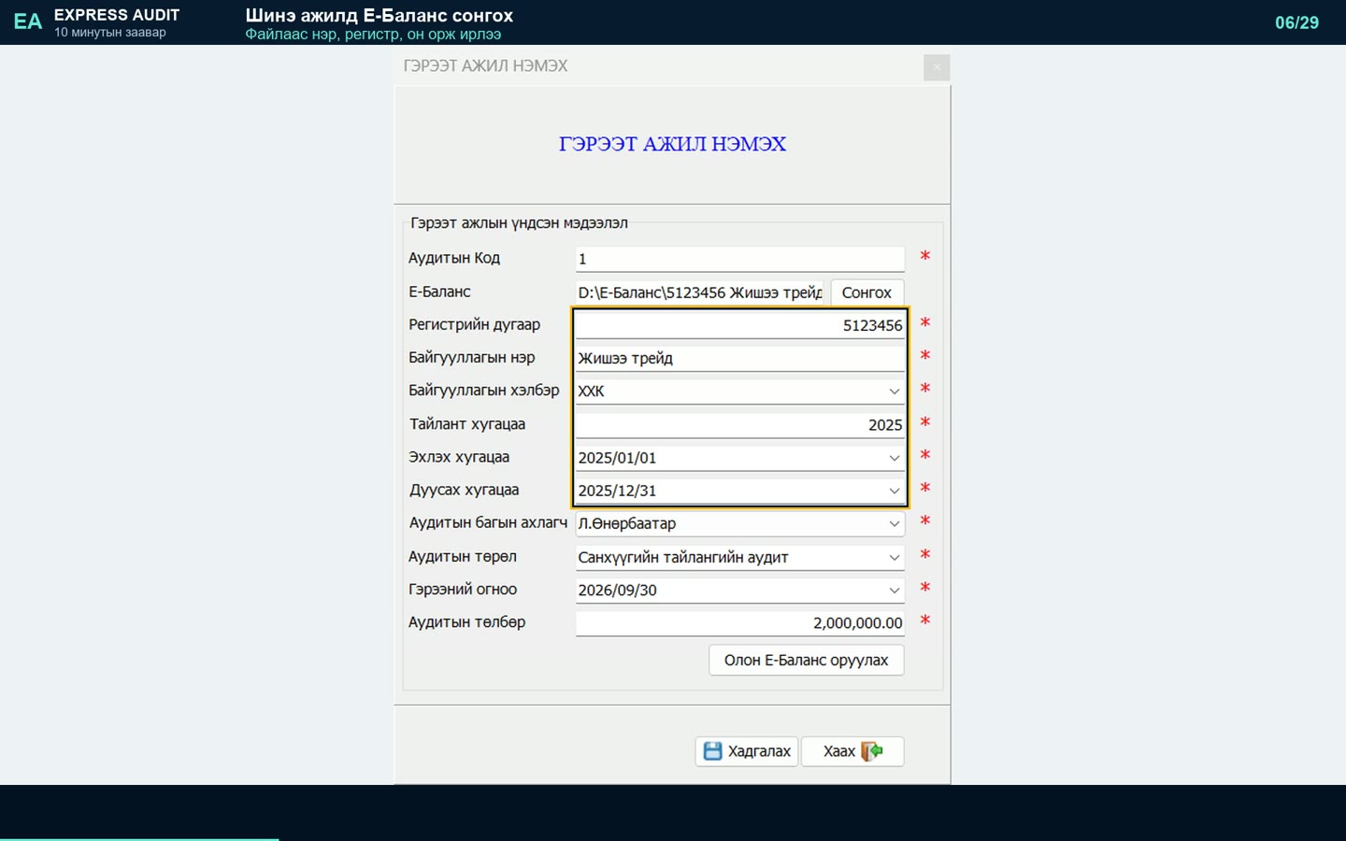This screenshot has width=1346, height=841.
Task: Click the E-Баланс file path field
Action: click(x=700, y=292)
